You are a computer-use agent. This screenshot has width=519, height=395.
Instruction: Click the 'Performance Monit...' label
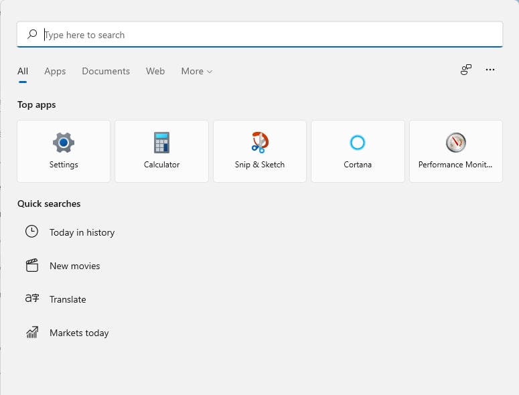pos(455,165)
